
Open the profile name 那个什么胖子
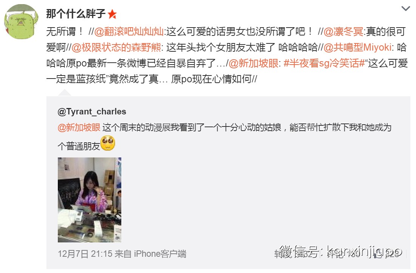76,14
